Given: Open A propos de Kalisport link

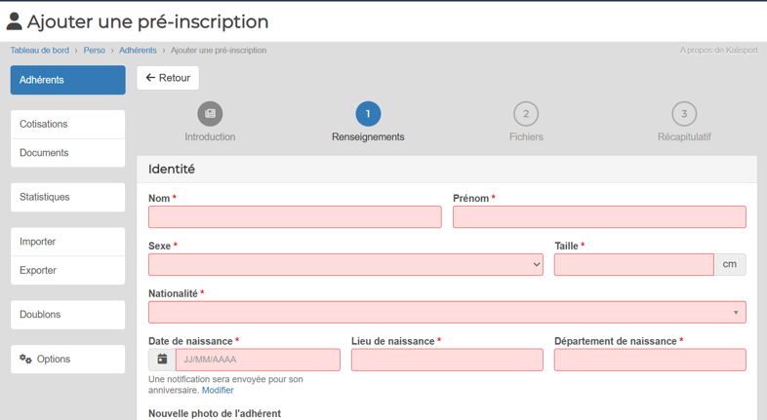Looking at the screenshot, I should pos(718,51).
